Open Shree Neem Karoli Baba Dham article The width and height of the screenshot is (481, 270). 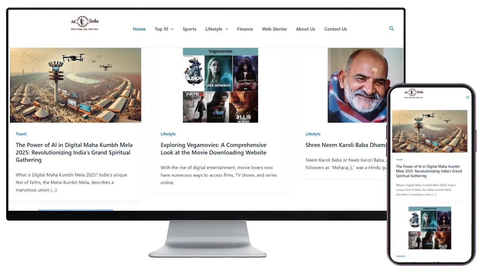pos(345,145)
